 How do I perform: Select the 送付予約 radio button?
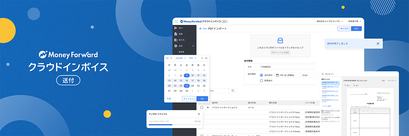tap(261, 75)
